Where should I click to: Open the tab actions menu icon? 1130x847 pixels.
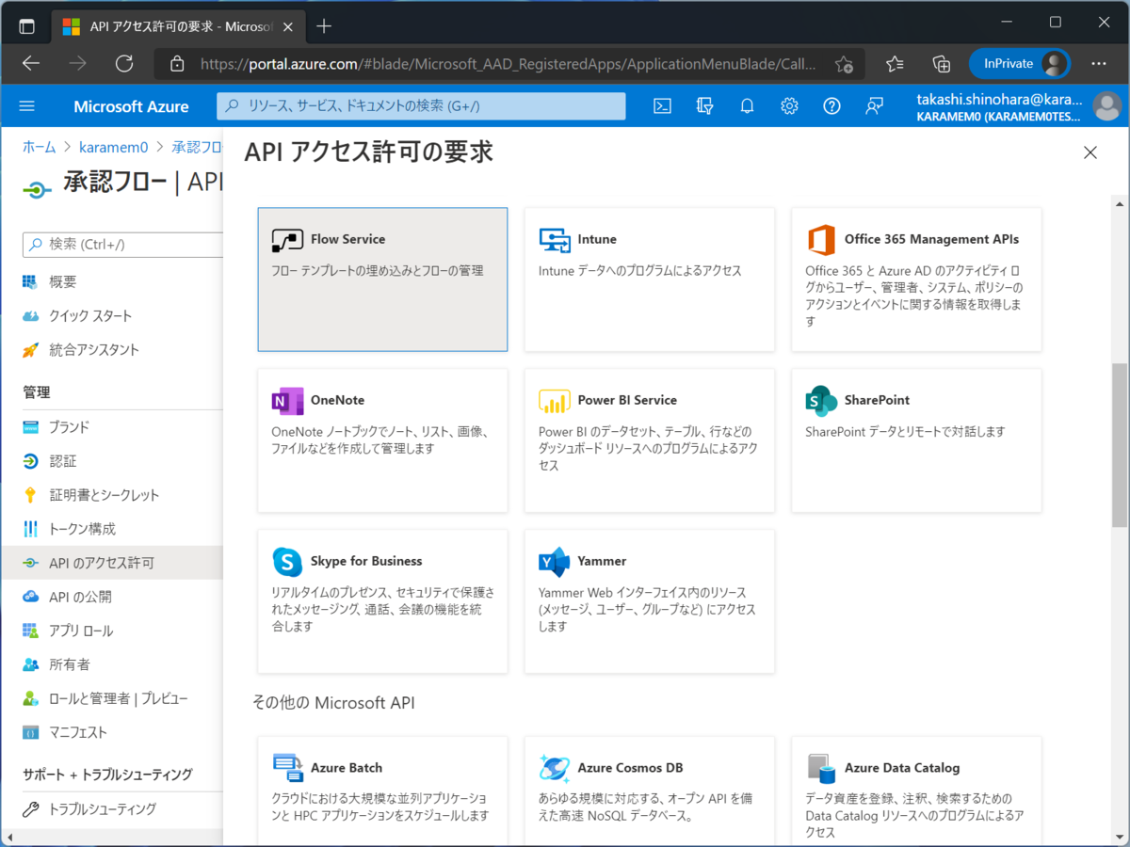(26, 26)
